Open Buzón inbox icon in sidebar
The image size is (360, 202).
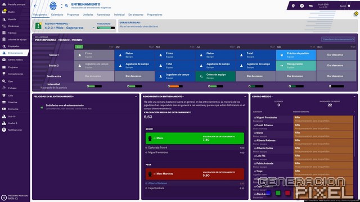click(4, 12)
